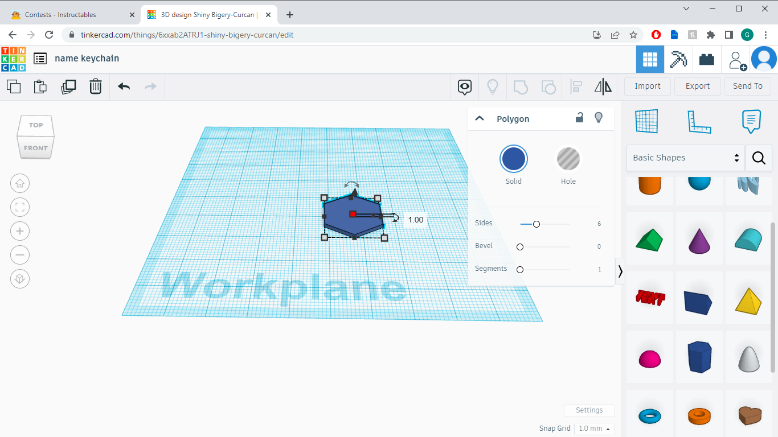Zoom out of the workplane
The height and width of the screenshot is (437, 778).
click(x=20, y=255)
